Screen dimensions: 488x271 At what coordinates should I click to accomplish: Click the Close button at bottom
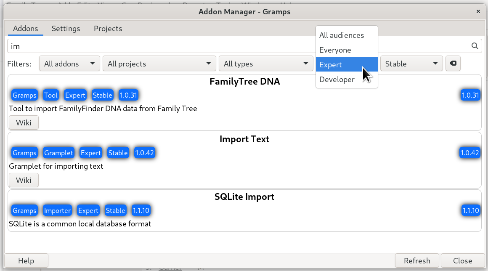click(462, 261)
